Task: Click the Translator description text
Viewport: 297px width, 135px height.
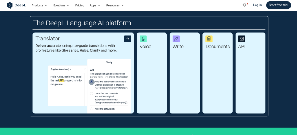Action: (x=76, y=48)
